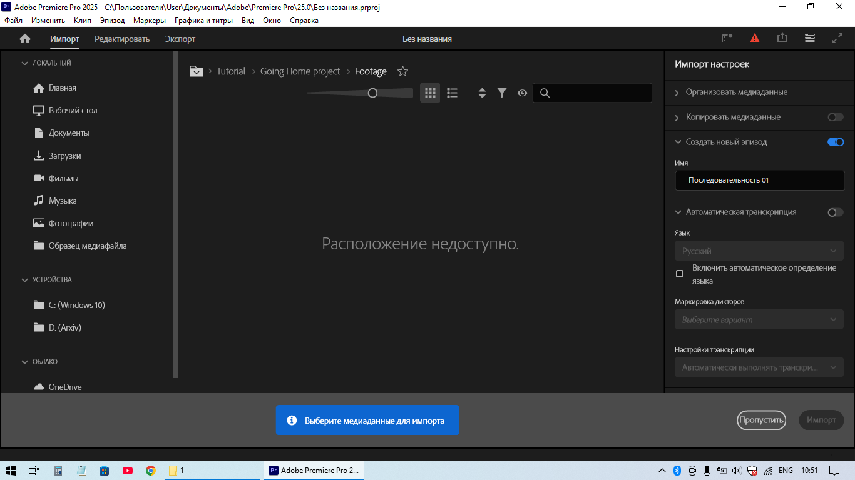The image size is (855, 480).
Task: Open the Клип menu
Action: [x=83, y=21]
